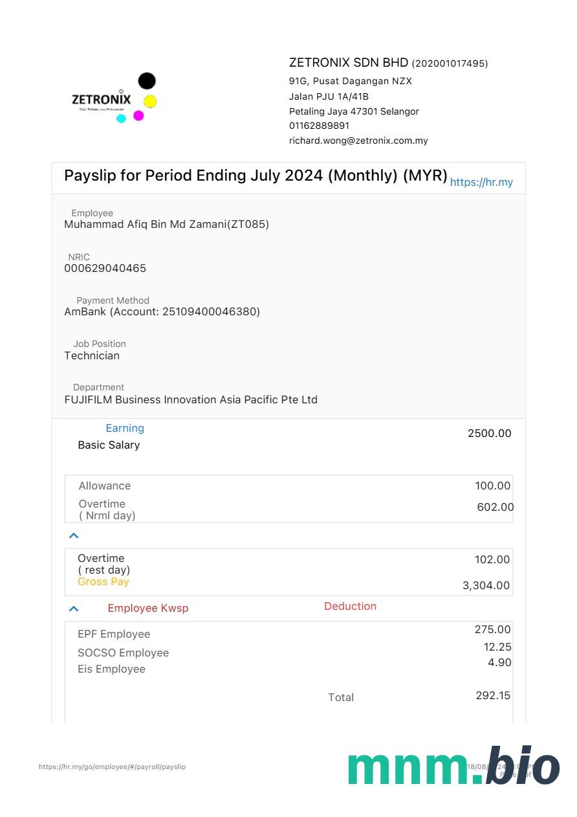
Task: Click the magenta circle in the logo
Action: pyautogui.click(x=138, y=115)
